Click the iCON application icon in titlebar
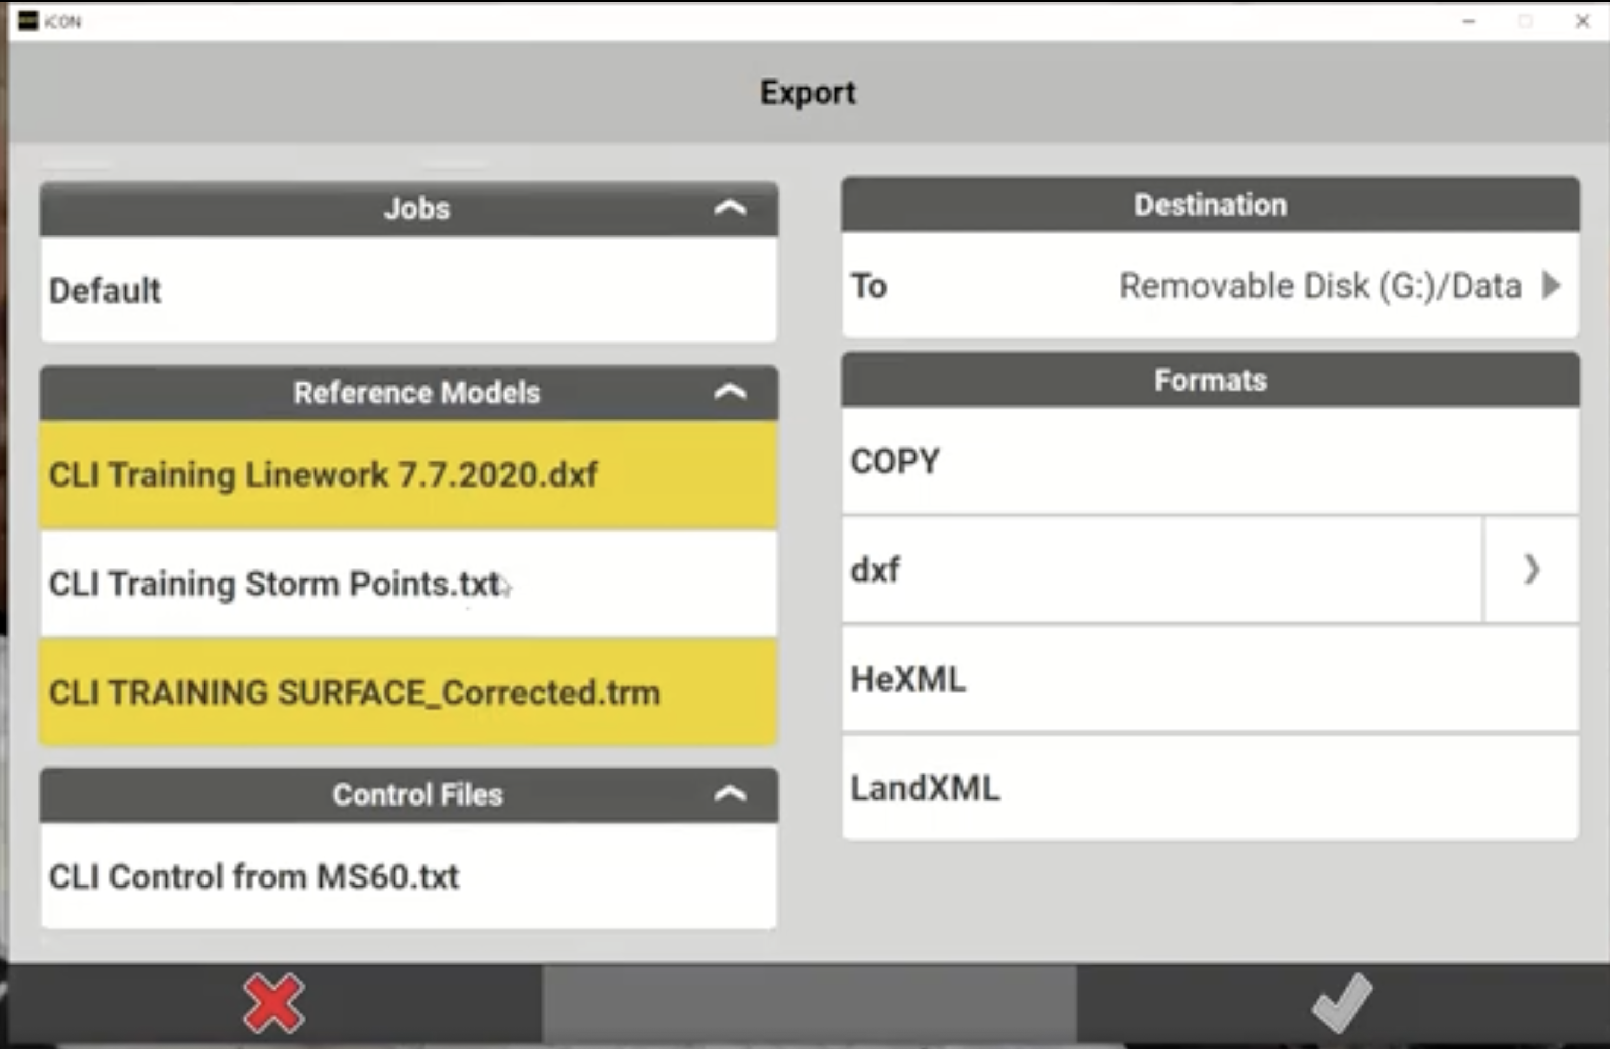1610x1049 pixels. pyautogui.click(x=27, y=20)
